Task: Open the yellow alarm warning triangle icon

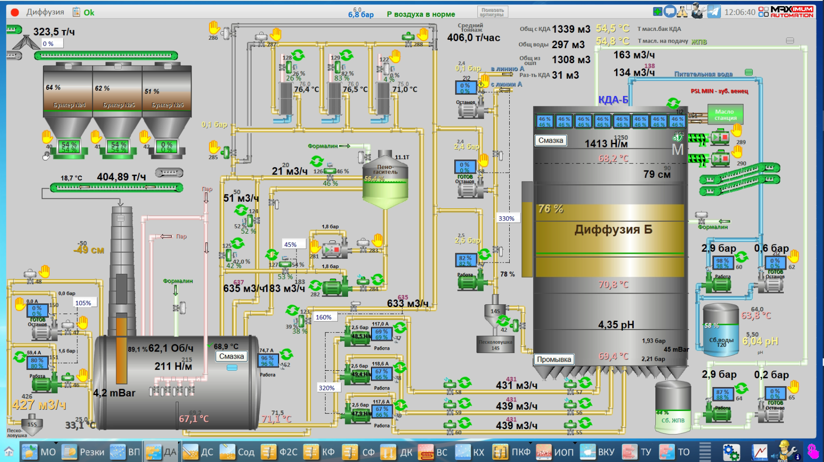Action: coord(683,12)
